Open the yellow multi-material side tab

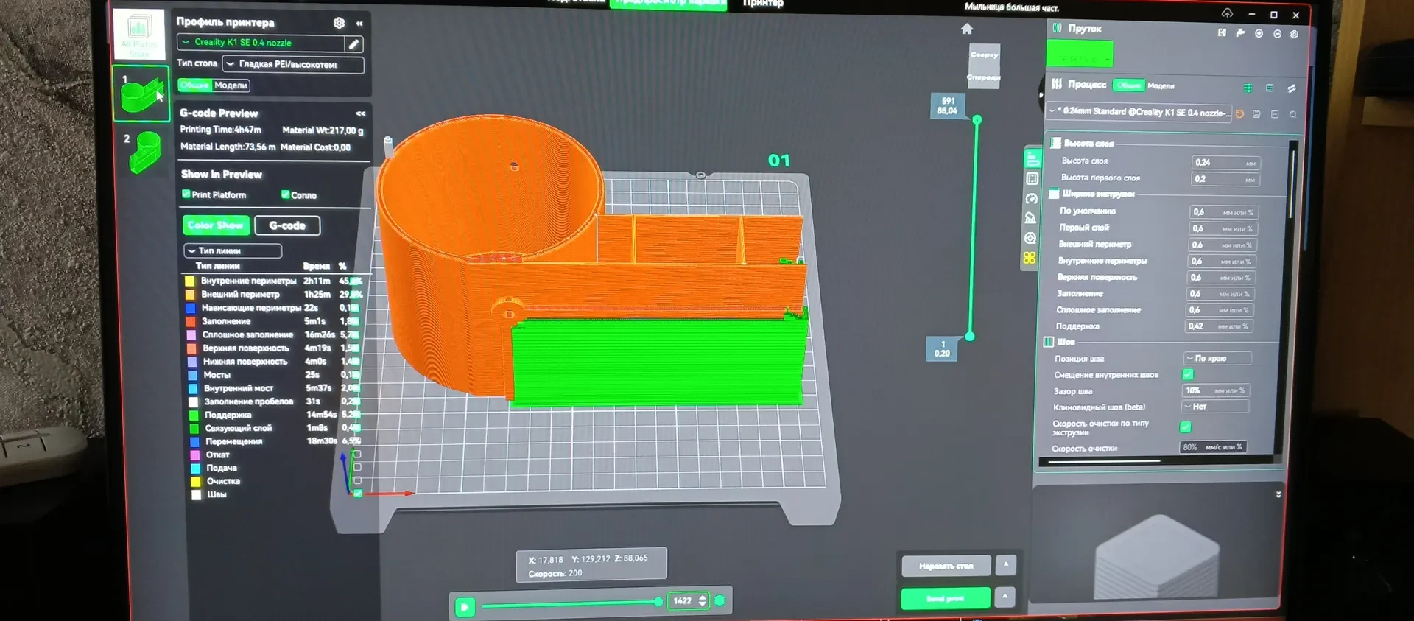1029,258
